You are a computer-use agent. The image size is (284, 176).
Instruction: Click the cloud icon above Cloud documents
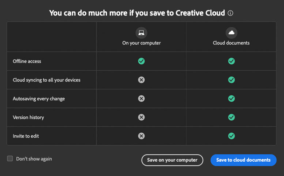(231, 33)
